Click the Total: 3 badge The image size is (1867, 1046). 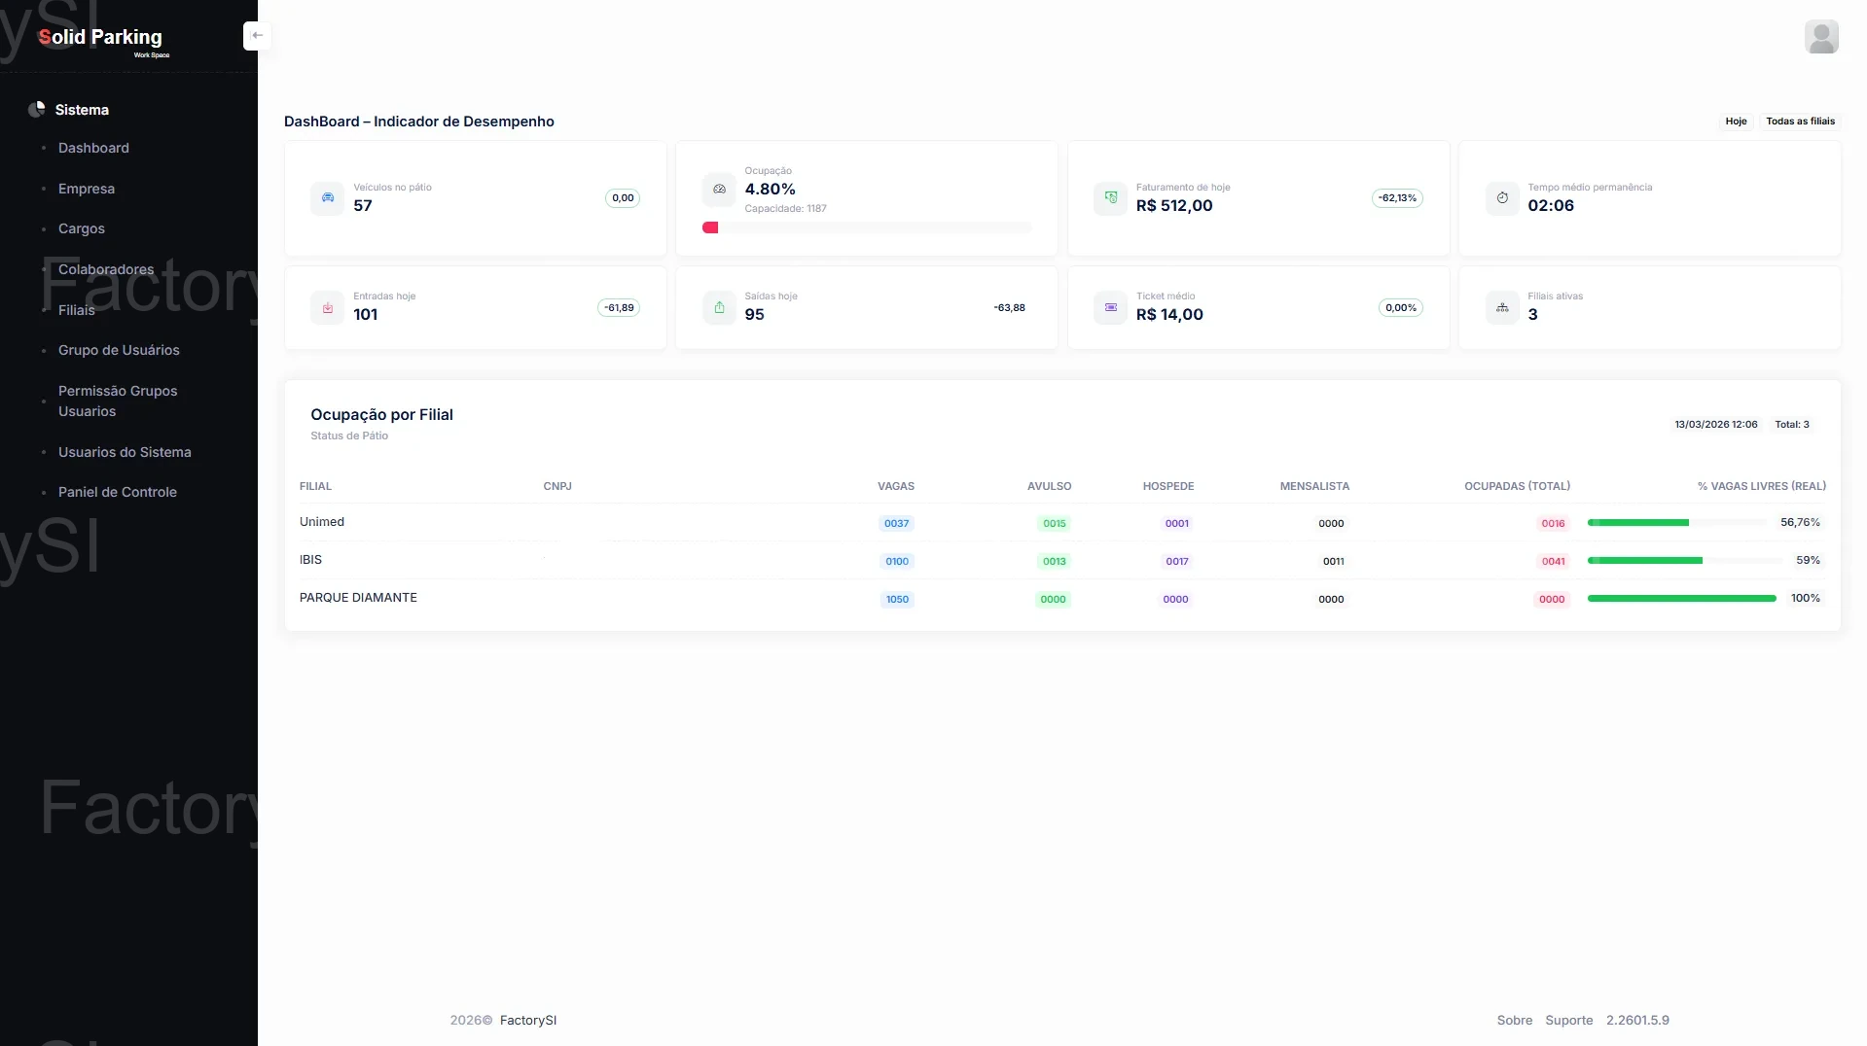click(1791, 425)
